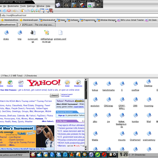Open the Tools menu
Image resolution: width=158 pixels, height=158 pixels.
(23, 6)
